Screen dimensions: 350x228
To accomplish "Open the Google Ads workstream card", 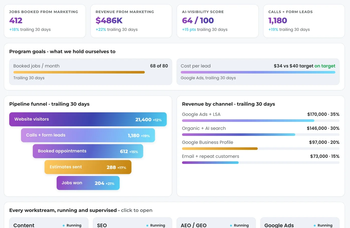I will [300, 223].
